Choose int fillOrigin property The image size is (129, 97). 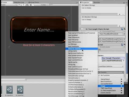(x=81, y=44)
